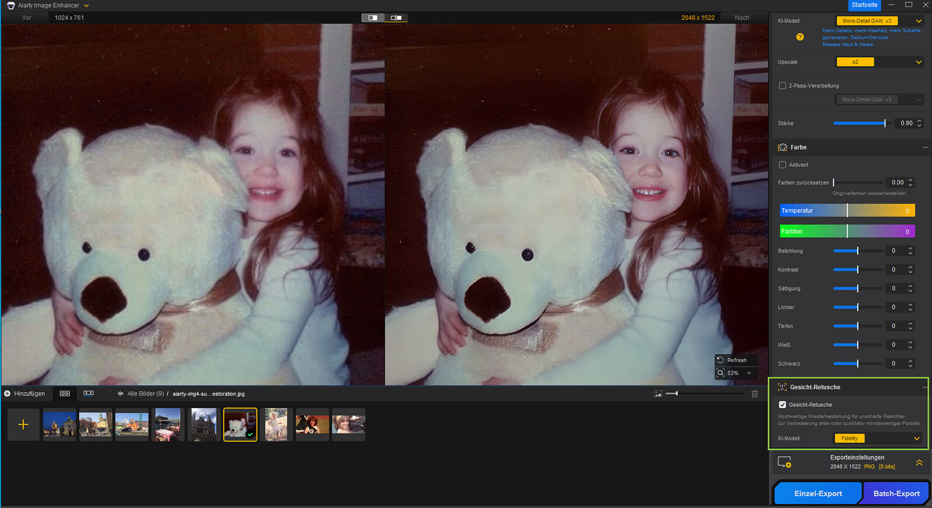The height and width of the screenshot is (508, 932).
Task: Click the thumbnail size image icon
Action: pos(658,393)
